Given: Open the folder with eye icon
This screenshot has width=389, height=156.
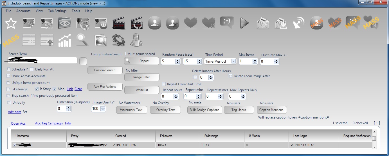Looking at the screenshot, I should coord(65,23).
